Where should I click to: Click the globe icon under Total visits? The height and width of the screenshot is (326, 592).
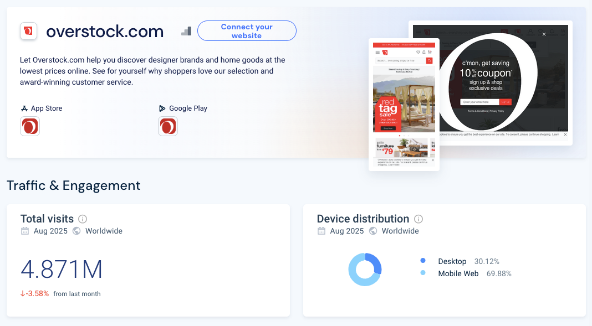[x=76, y=231]
